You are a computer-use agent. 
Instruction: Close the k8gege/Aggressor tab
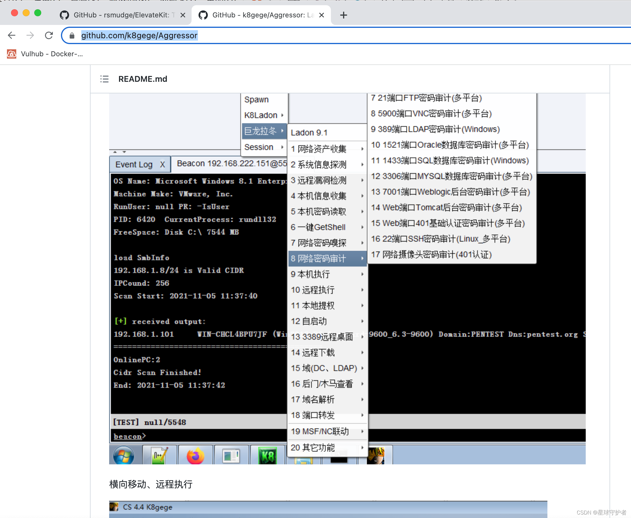(x=322, y=15)
